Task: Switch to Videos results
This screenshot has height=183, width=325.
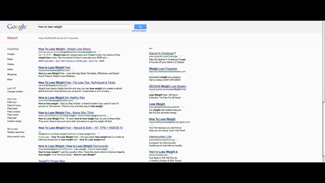Action: pyautogui.click(x=11, y=64)
